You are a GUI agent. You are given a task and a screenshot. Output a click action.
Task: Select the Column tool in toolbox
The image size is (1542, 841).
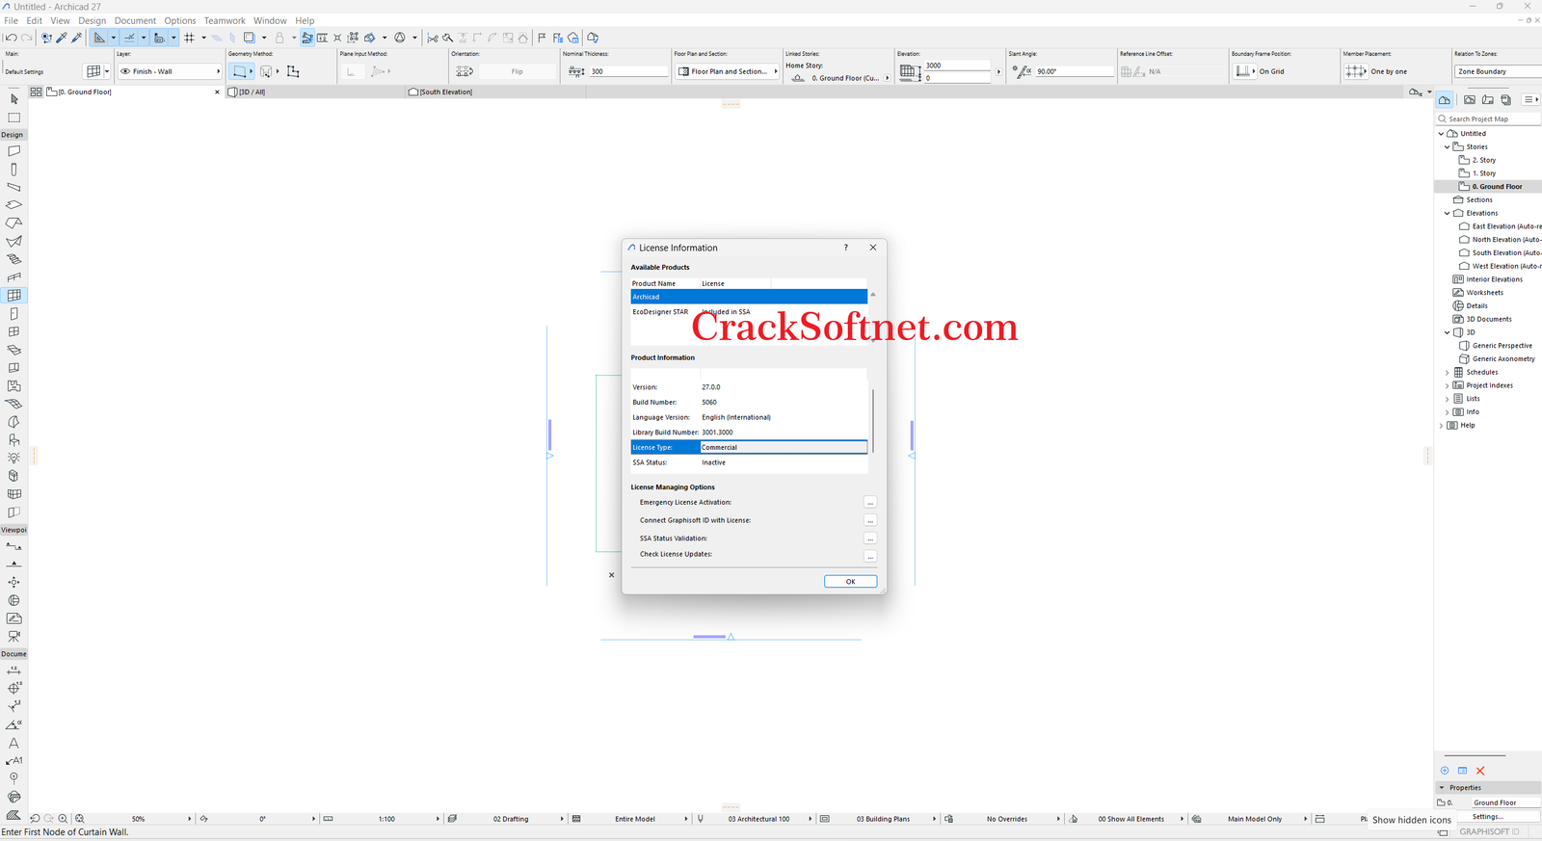pyautogui.click(x=13, y=170)
